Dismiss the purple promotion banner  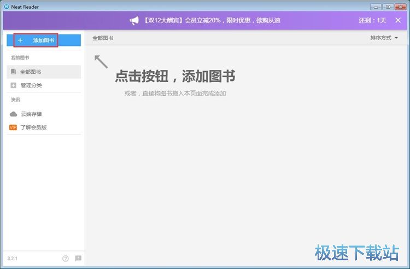click(398, 21)
